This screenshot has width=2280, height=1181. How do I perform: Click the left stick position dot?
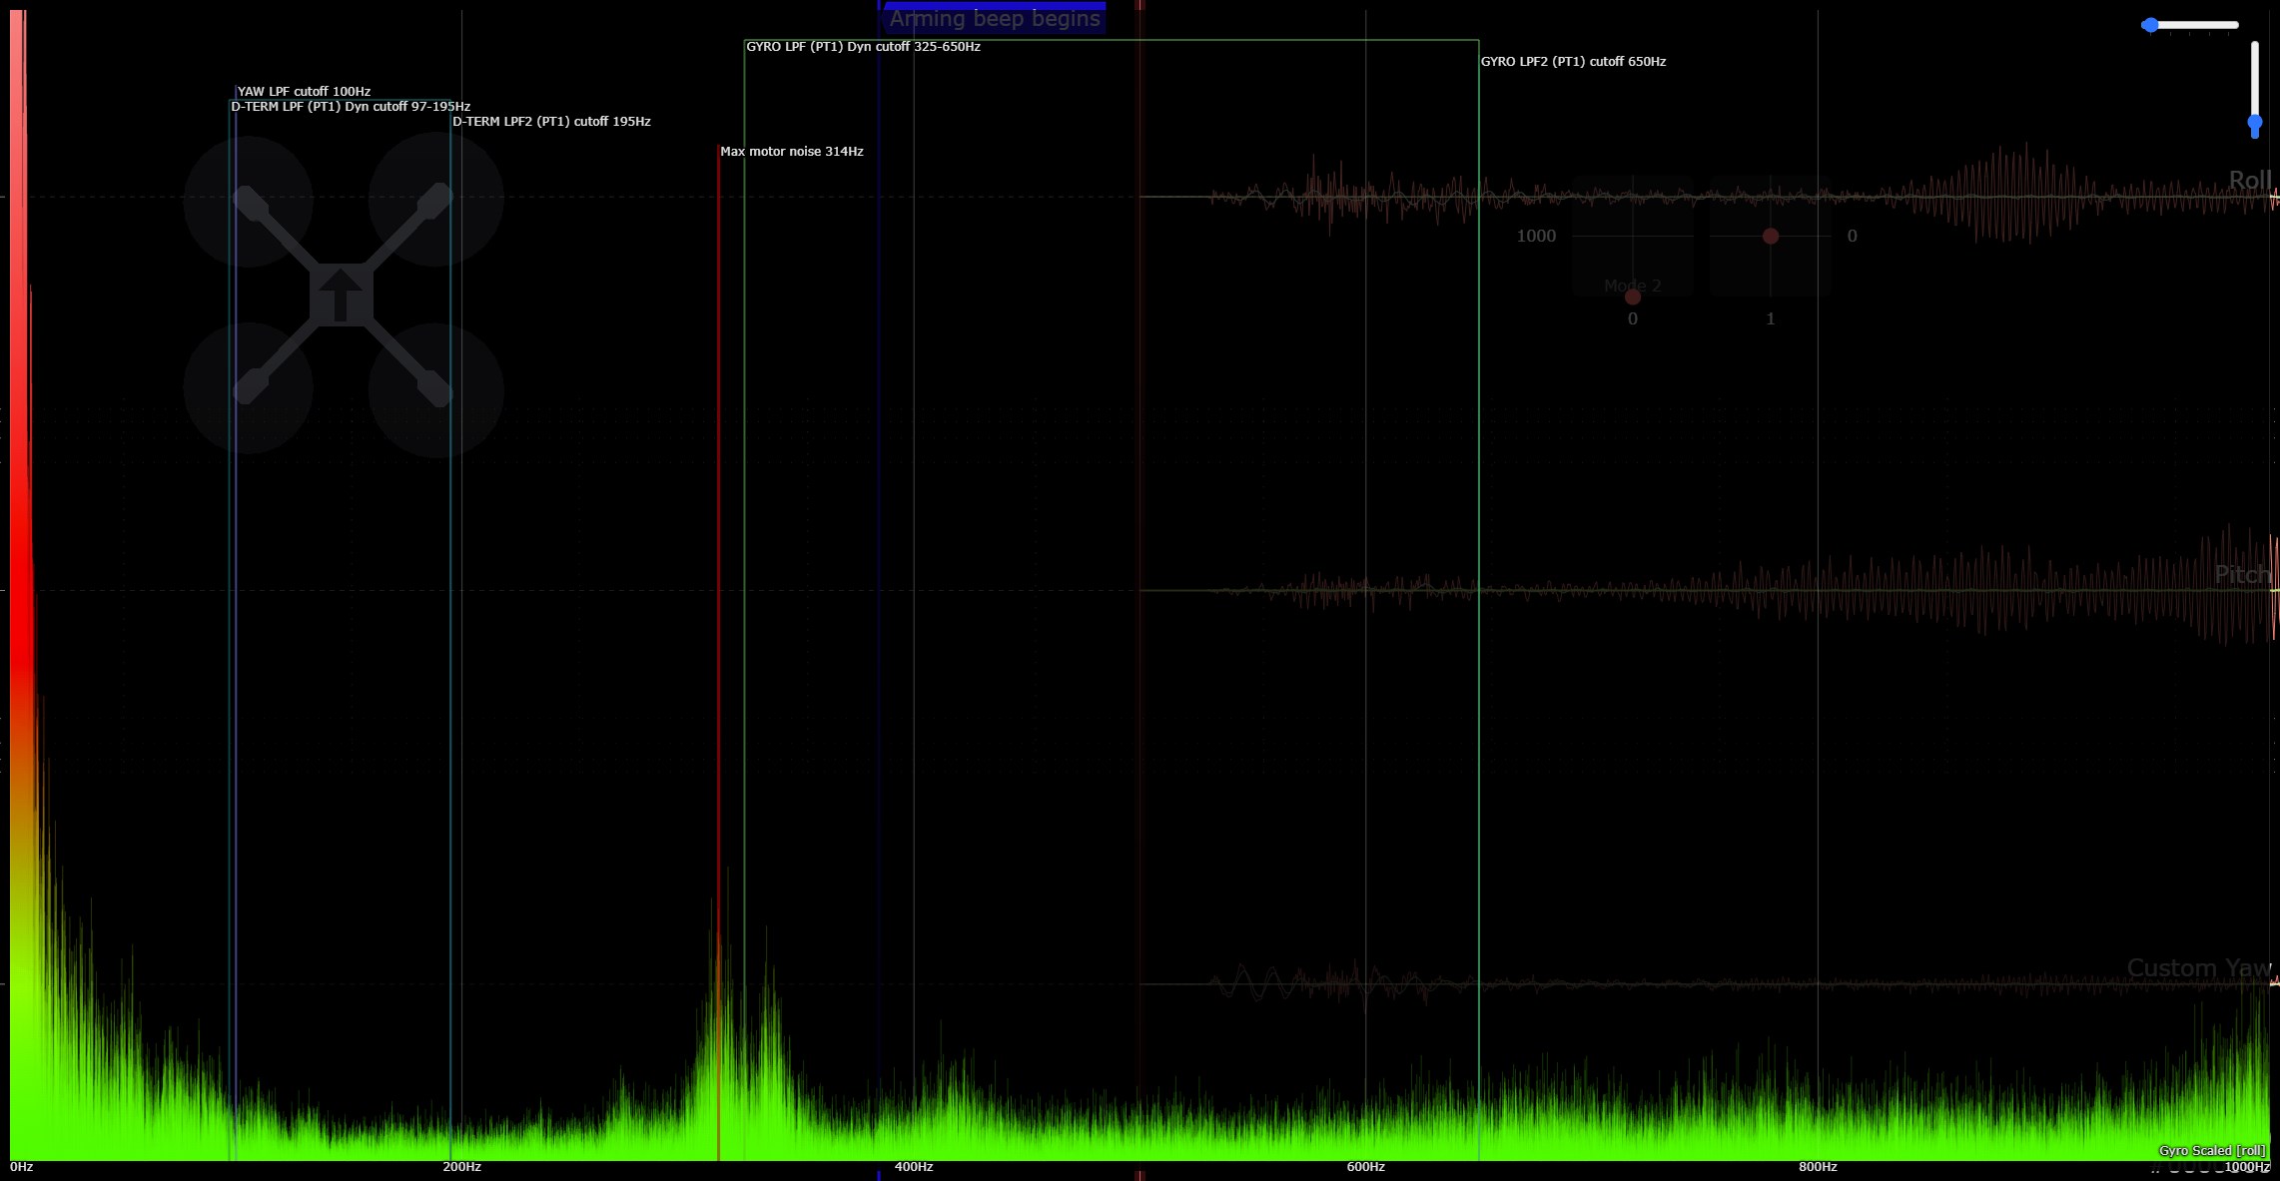(x=1632, y=296)
